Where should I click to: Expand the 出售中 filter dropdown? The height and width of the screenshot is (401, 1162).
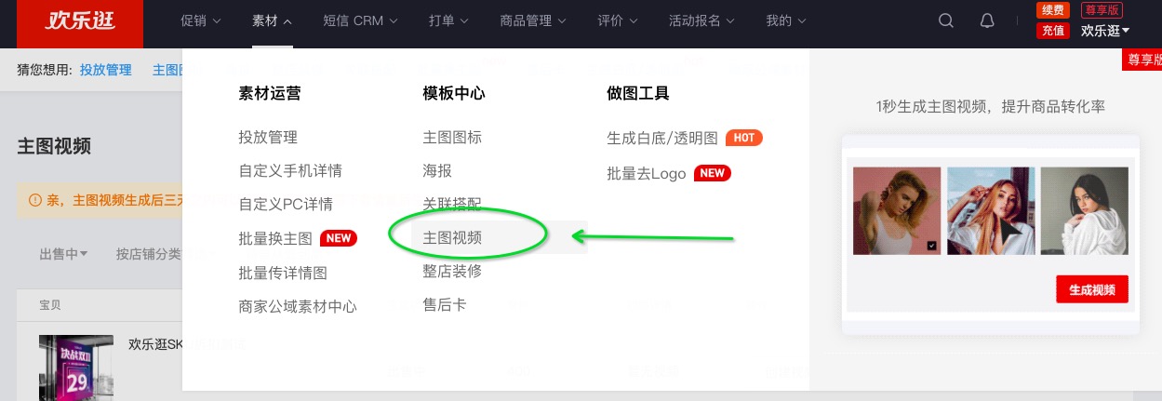pos(63,253)
